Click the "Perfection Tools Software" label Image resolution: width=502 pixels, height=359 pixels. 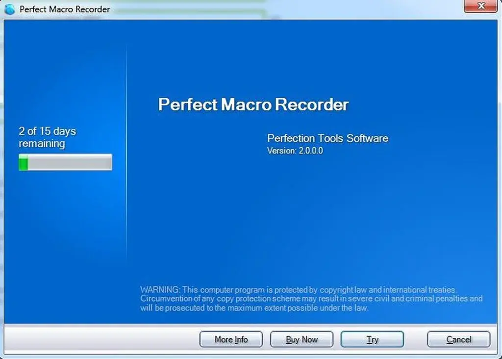click(x=327, y=138)
